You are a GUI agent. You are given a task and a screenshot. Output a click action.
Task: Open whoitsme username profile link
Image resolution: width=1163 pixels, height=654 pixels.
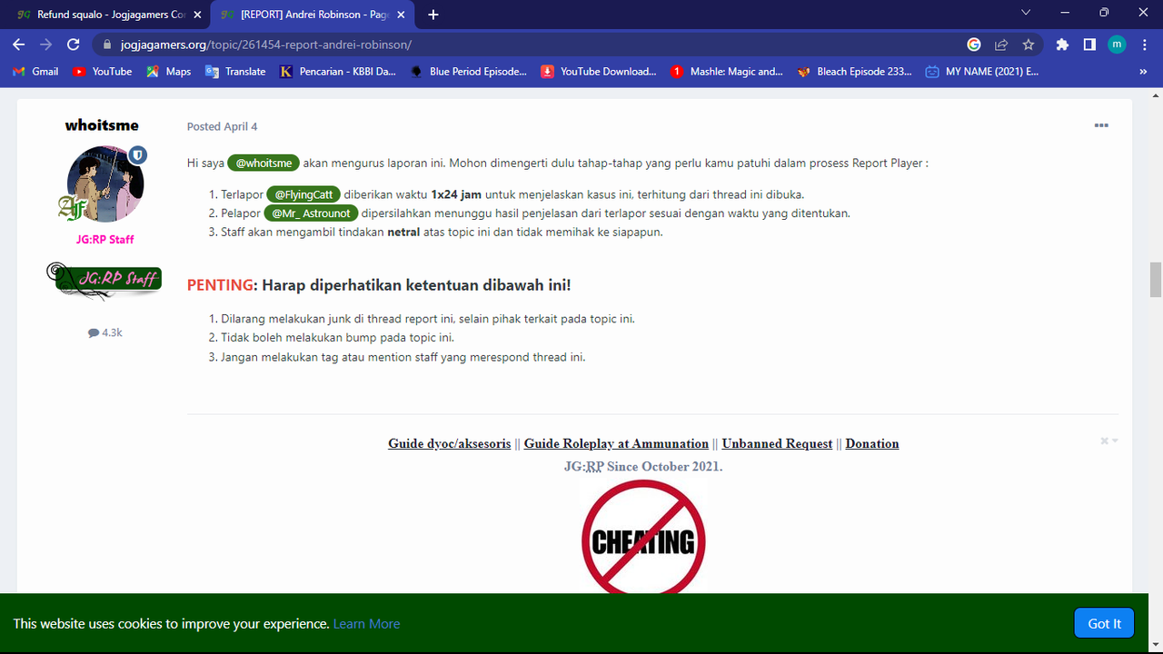(102, 125)
